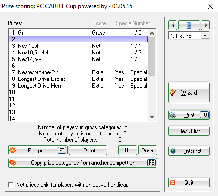The width and height of the screenshot is (218, 196).
Task: Select the Nearest-to-the-Pin prize row
Action: pyautogui.click(x=78, y=72)
